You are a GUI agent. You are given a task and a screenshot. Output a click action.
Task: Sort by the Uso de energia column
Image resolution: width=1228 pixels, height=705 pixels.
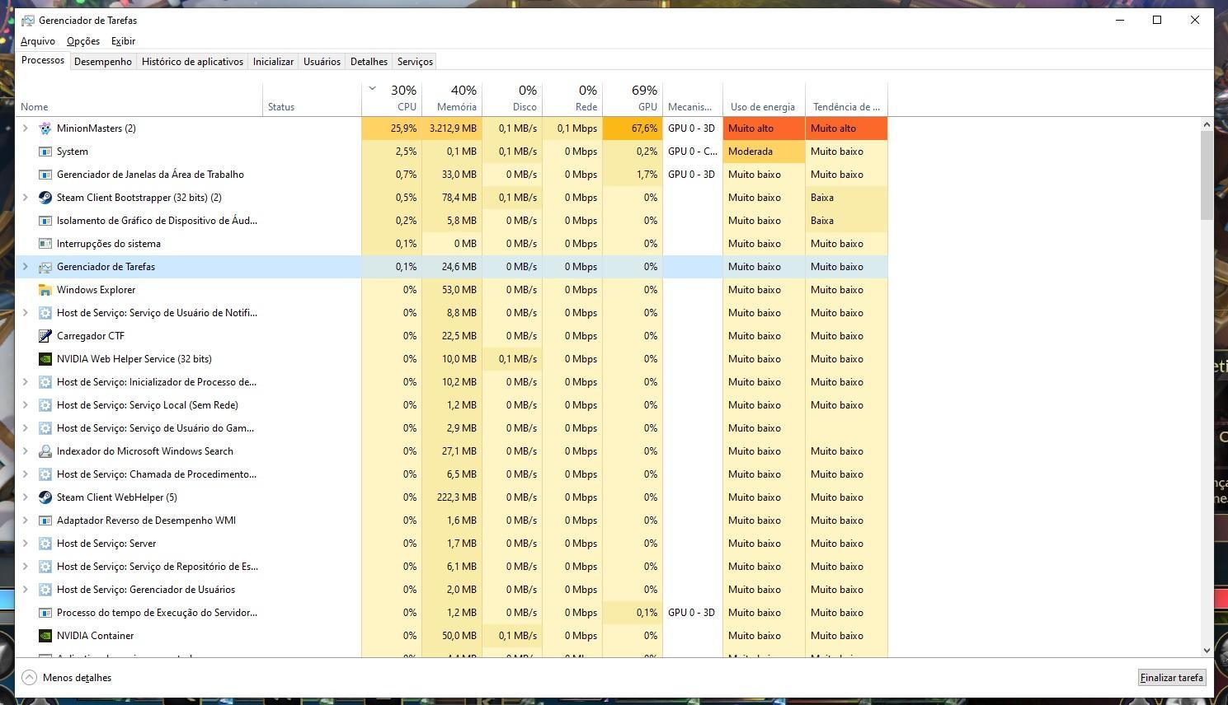[x=764, y=99]
